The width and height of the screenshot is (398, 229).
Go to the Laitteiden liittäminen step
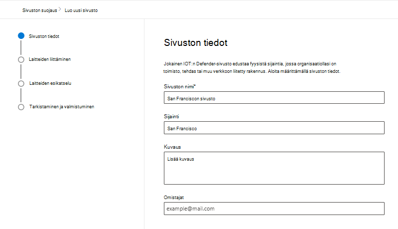coord(50,59)
